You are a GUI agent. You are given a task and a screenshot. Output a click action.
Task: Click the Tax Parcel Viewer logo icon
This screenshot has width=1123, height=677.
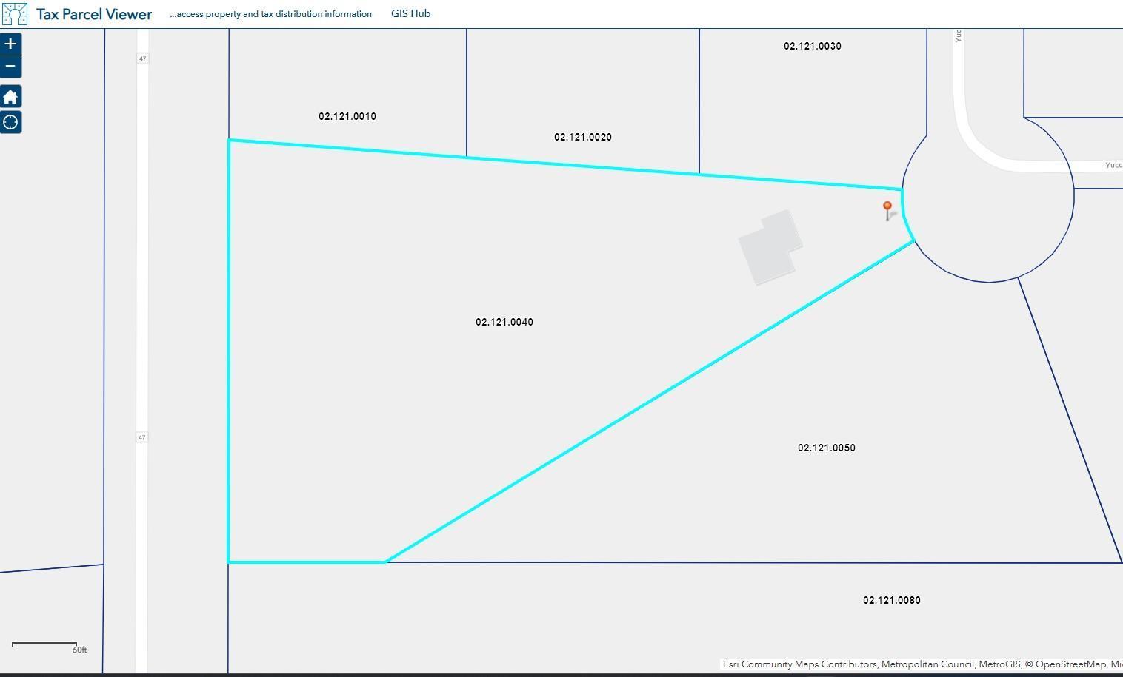coord(15,14)
